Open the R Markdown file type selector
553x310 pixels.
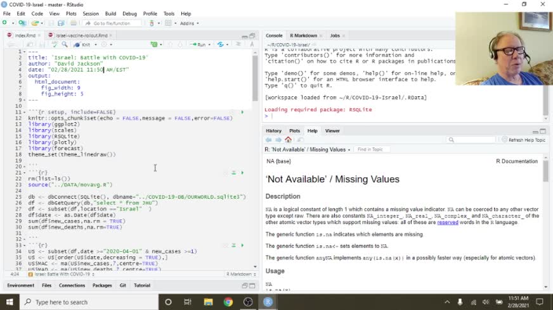[x=241, y=274]
